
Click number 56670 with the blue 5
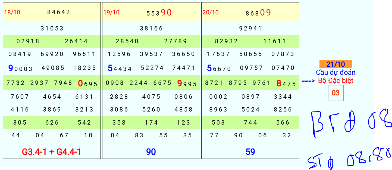coord(219,68)
